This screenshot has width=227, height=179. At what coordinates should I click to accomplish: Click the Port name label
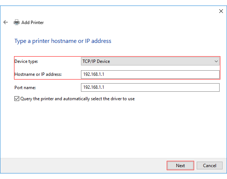click(25, 87)
